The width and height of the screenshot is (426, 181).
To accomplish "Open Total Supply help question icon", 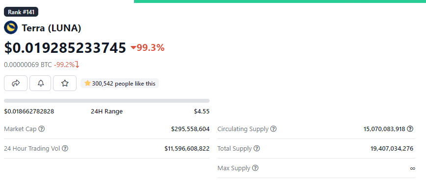I will point(257,149).
